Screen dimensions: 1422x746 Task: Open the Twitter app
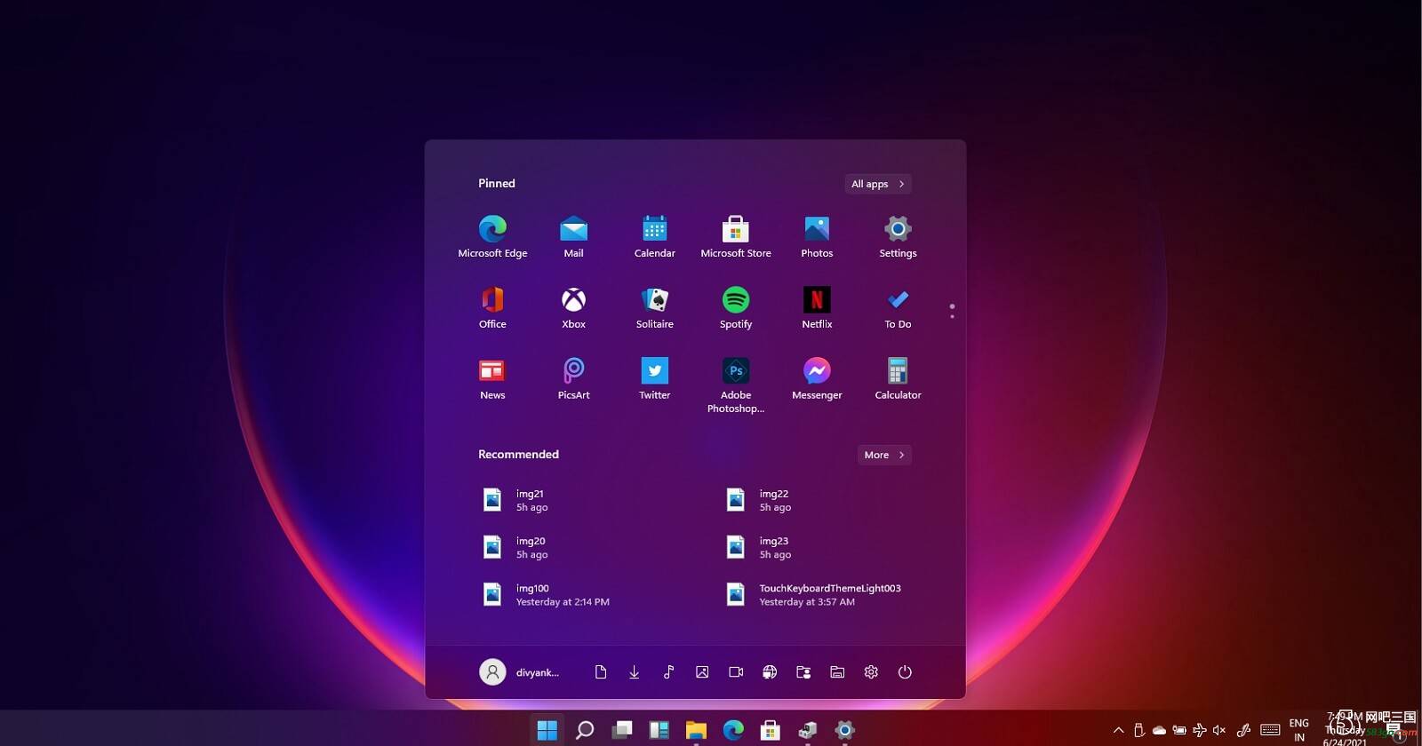click(654, 378)
